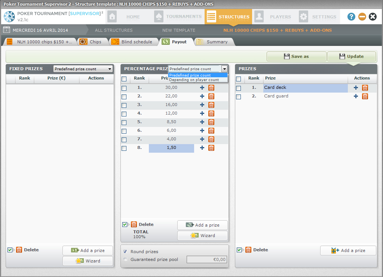Enable Guaranteed prize pool checkbox
The image size is (383, 277).
[x=125, y=259]
